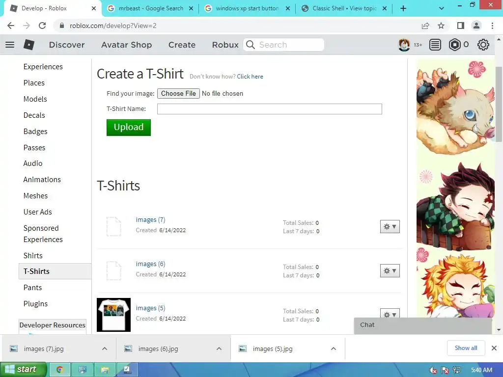Expand options for images (6).jpg download
This screenshot has height=377, width=503.
[x=219, y=349]
